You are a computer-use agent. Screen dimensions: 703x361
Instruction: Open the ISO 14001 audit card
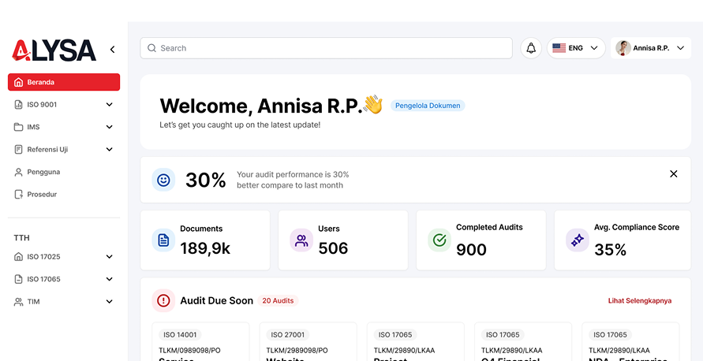[200, 341]
